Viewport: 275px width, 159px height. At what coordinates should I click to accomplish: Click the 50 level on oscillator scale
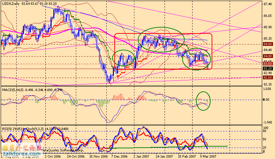[x=265, y=139]
